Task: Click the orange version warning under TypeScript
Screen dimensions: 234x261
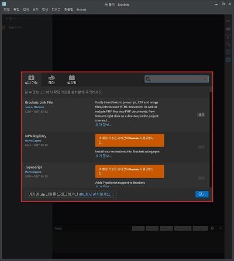Action: (x=129, y=171)
